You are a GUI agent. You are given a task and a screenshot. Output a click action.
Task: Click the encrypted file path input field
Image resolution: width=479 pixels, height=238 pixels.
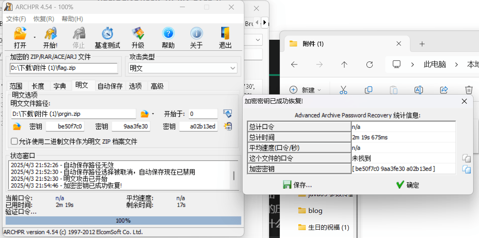(x=64, y=68)
